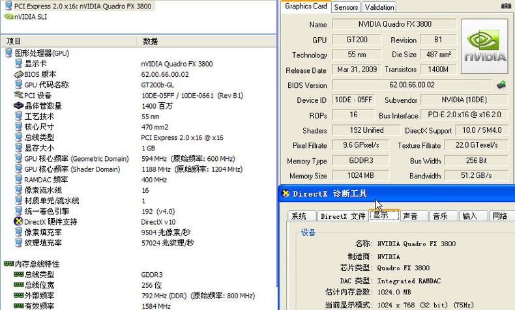Viewport: 515px width, 310px height.
Task: Click the icon beside 显存大小
Action: pos(19,148)
